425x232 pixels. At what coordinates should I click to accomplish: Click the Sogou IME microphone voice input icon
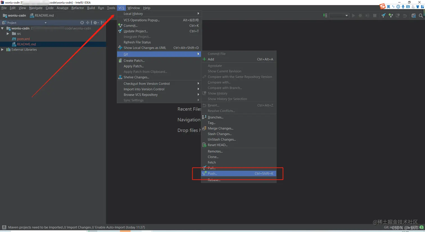pos(403,6)
